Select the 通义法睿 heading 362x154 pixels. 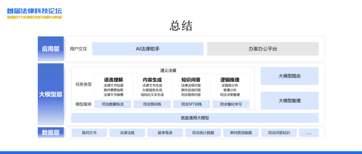pyautogui.click(x=169, y=70)
